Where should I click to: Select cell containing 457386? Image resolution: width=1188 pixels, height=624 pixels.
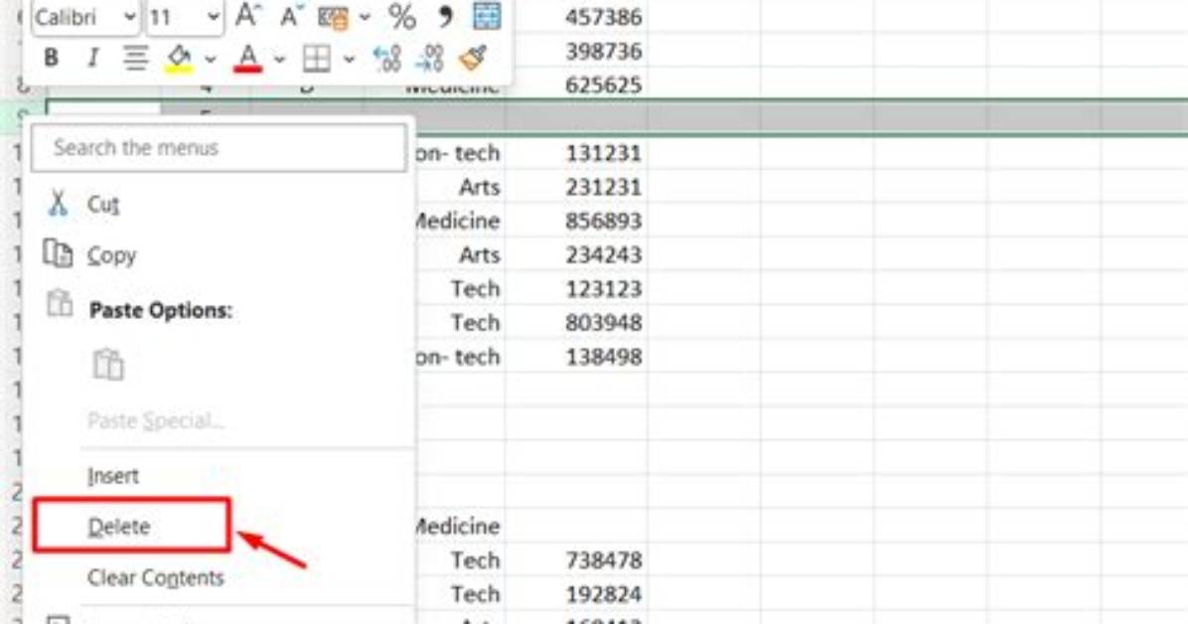coord(576,16)
